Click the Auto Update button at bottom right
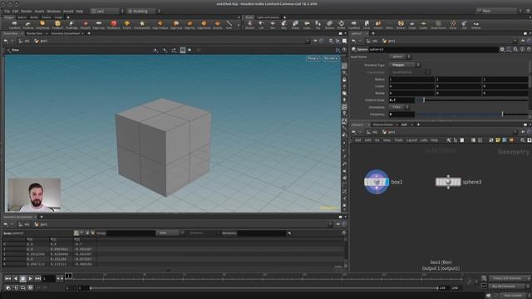 click(x=513, y=296)
